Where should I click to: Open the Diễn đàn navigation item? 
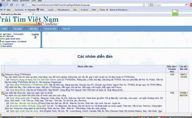pyautogui.click(x=34, y=29)
